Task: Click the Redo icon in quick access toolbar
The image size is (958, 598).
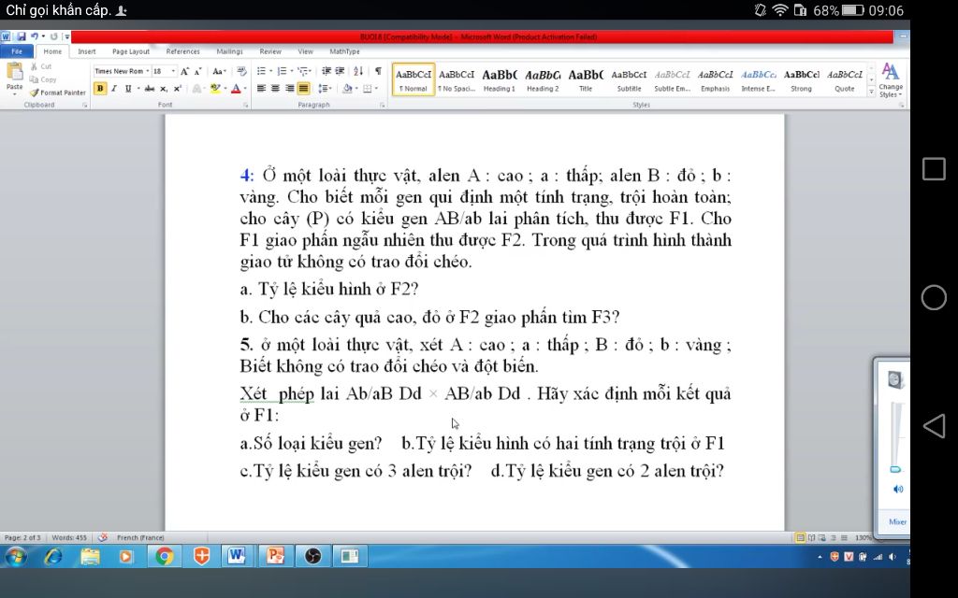Action: pos(53,36)
